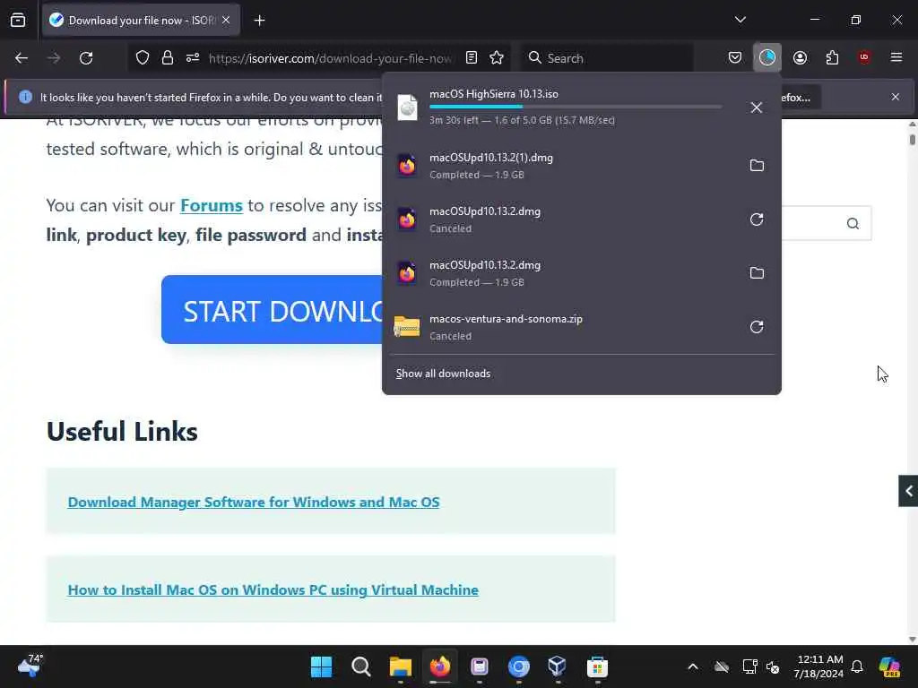The height and width of the screenshot is (688, 918).
Task: Select the Download your file now tab
Action: pyautogui.click(x=141, y=21)
